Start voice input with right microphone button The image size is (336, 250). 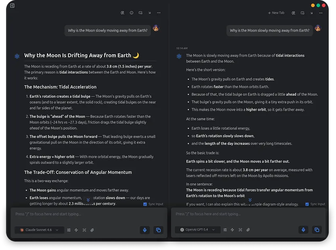pyautogui.click(x=303, y=230)
